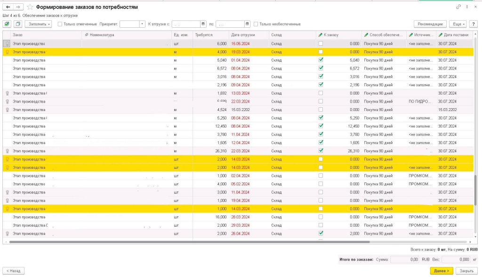Enable 'Только отмеченные' checkbox
482x277 pixels.
pyautogui.click(x=60, y=24)
